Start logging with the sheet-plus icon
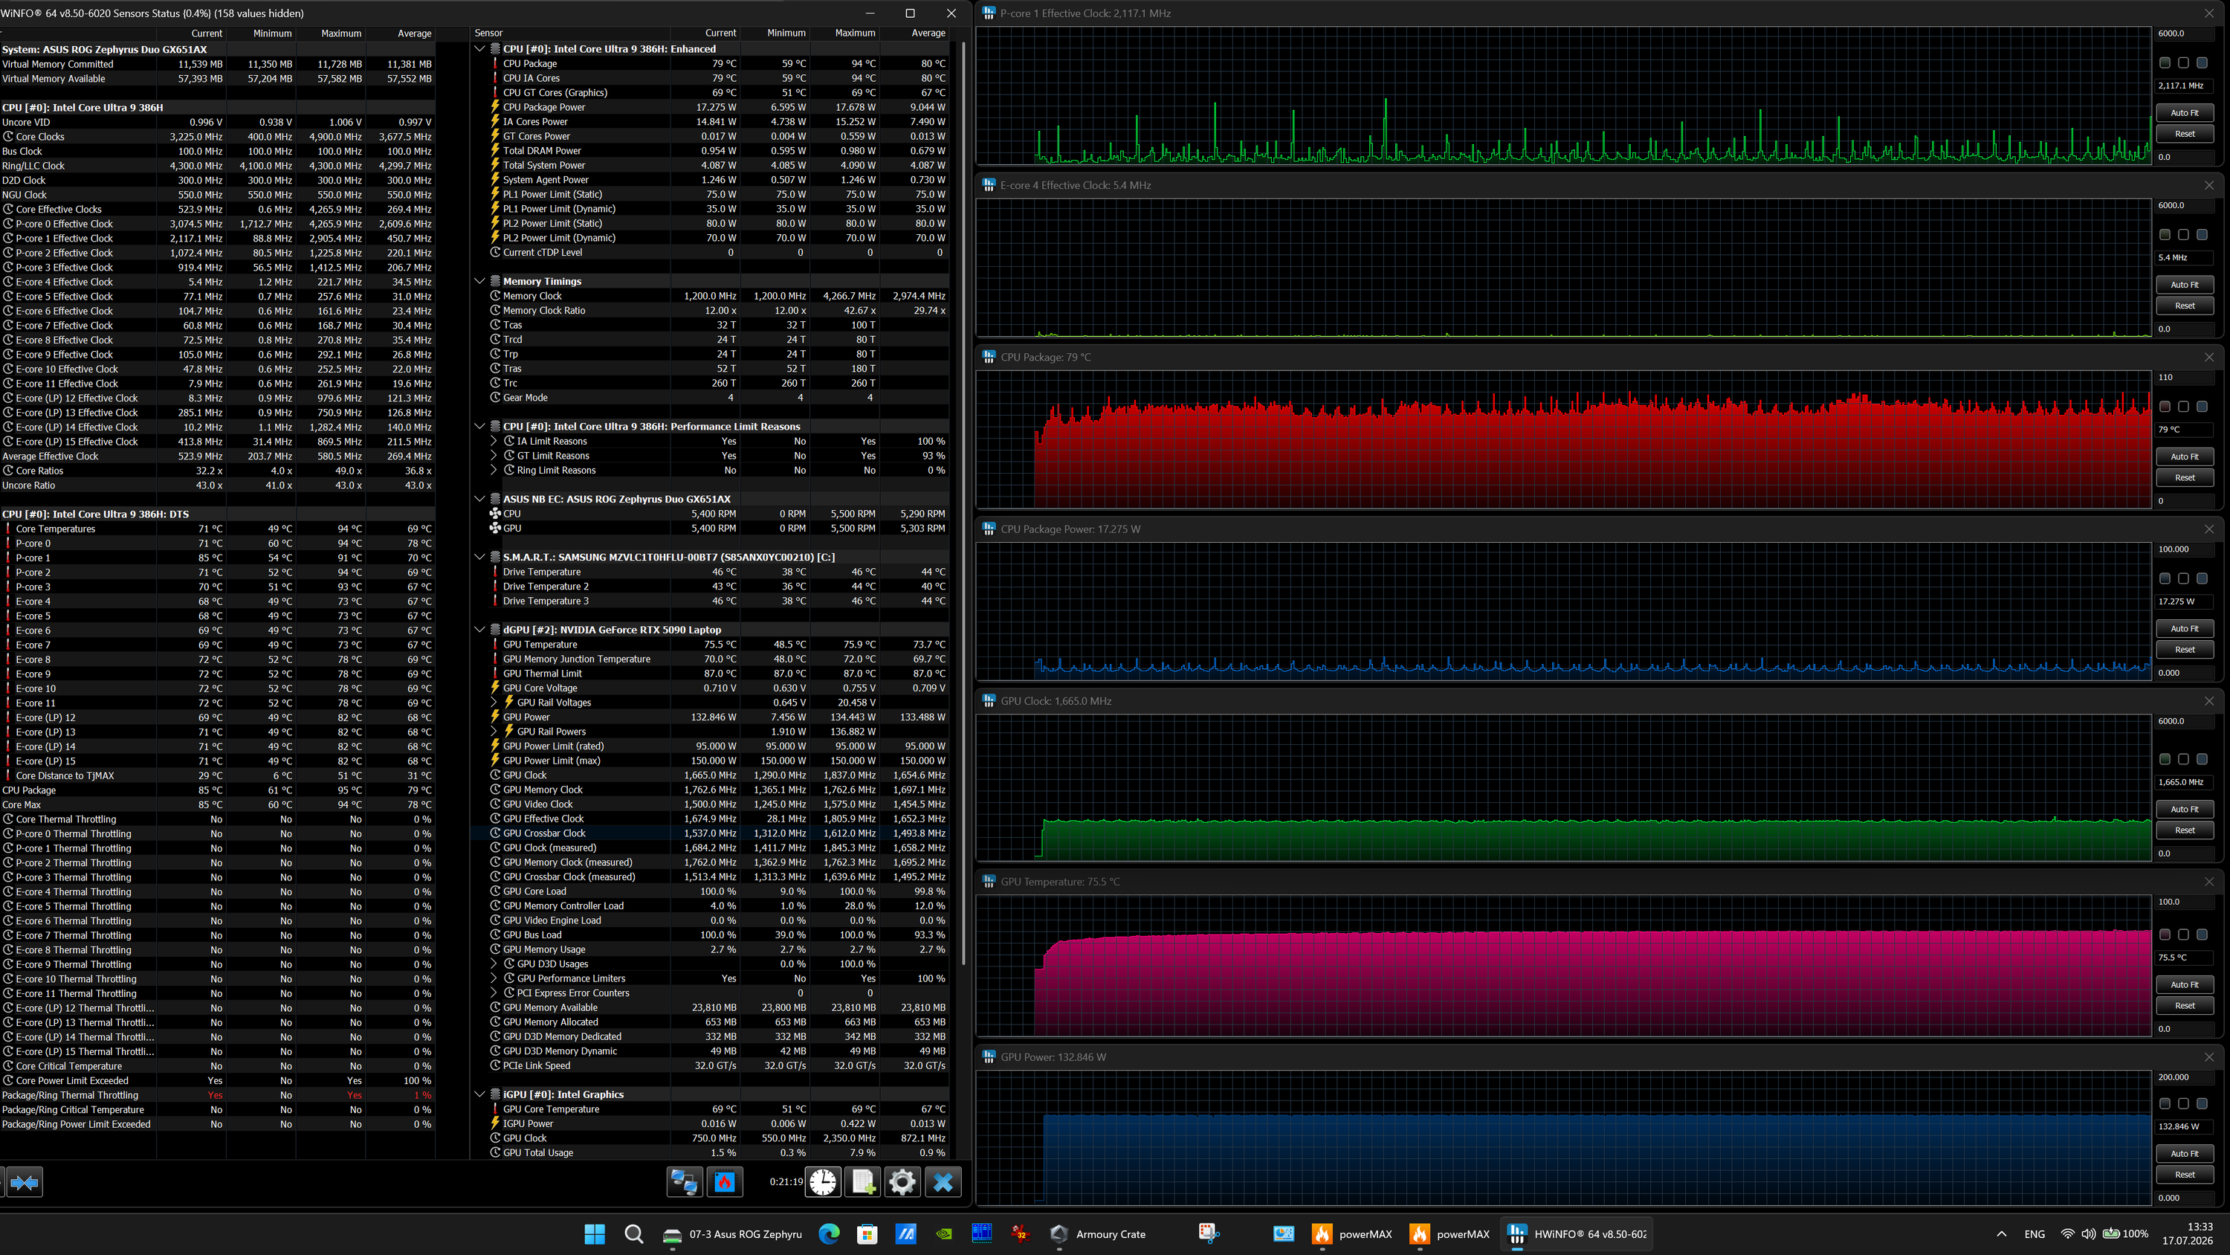The height and width of the screenshot is (1255, 2230). (x=863, y=1181)
